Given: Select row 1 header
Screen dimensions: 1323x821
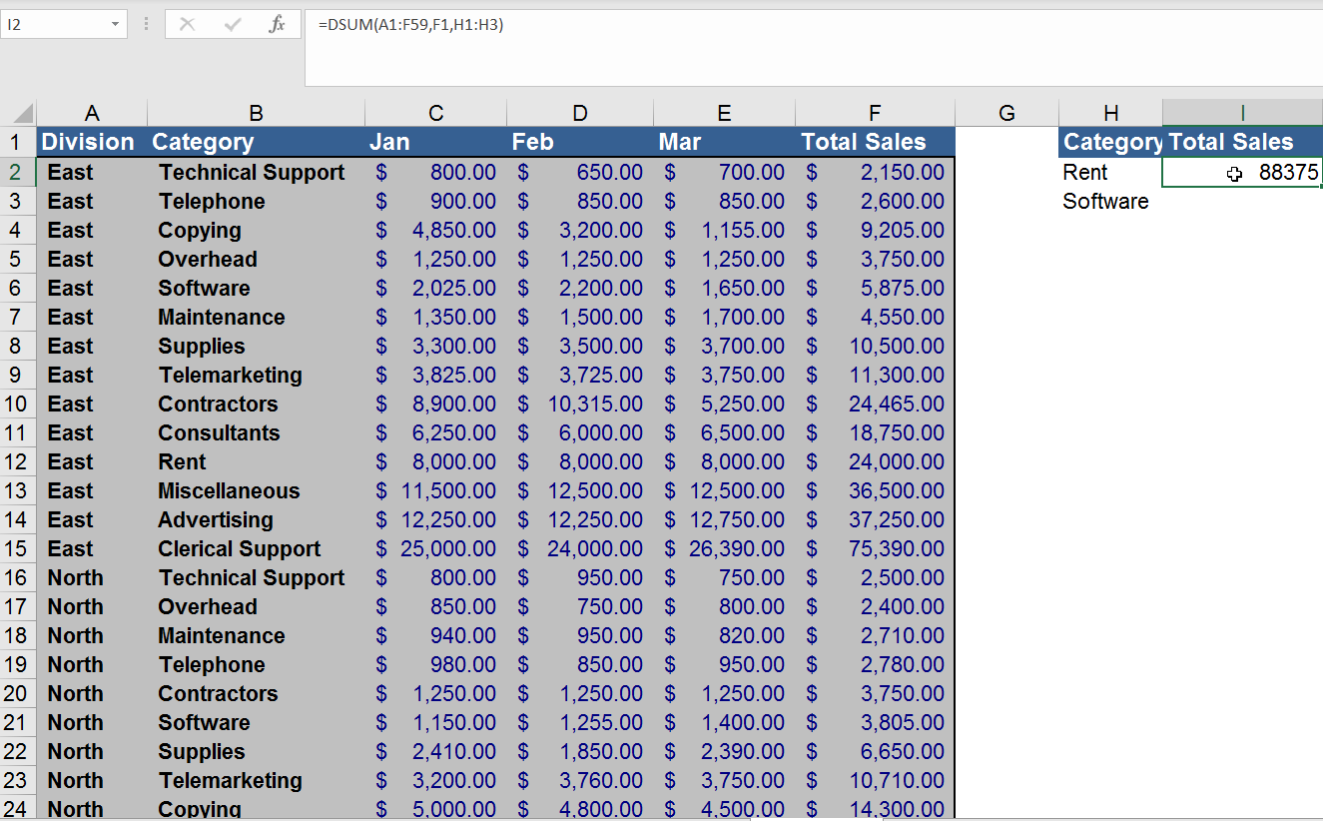Looking at the screenshot, I should click(18, 143).
